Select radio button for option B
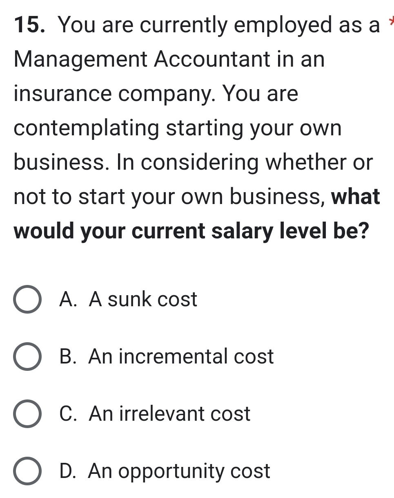Viewport: 394px width, 498px height. (x=28, y=357)
